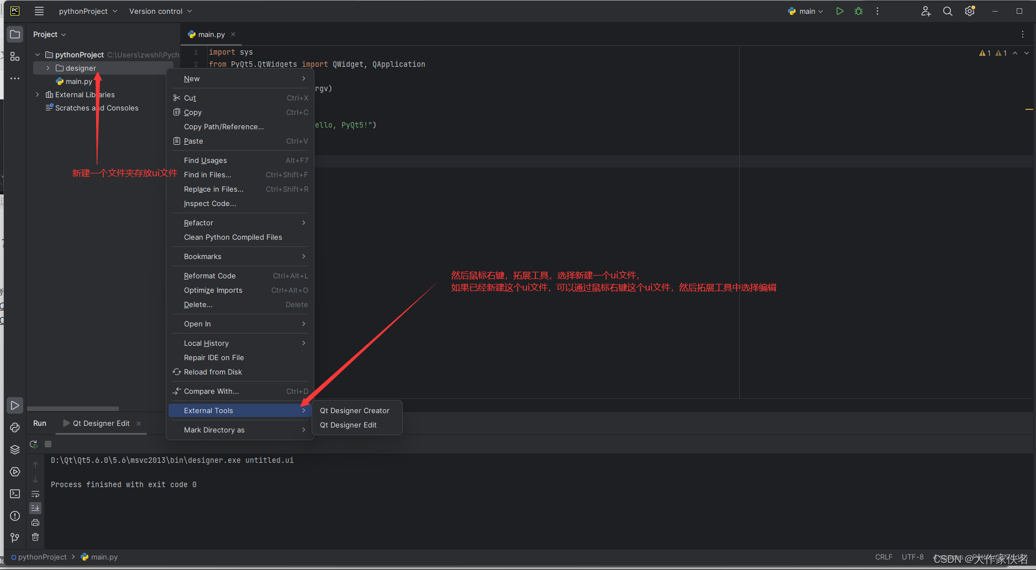Choose Qt Designer Creator tool

[x=357, y=410]
